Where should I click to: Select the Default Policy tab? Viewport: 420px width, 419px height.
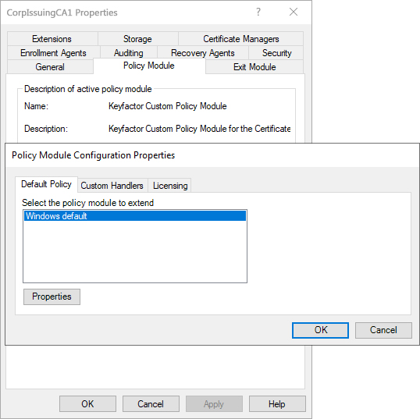click(46, 184)
